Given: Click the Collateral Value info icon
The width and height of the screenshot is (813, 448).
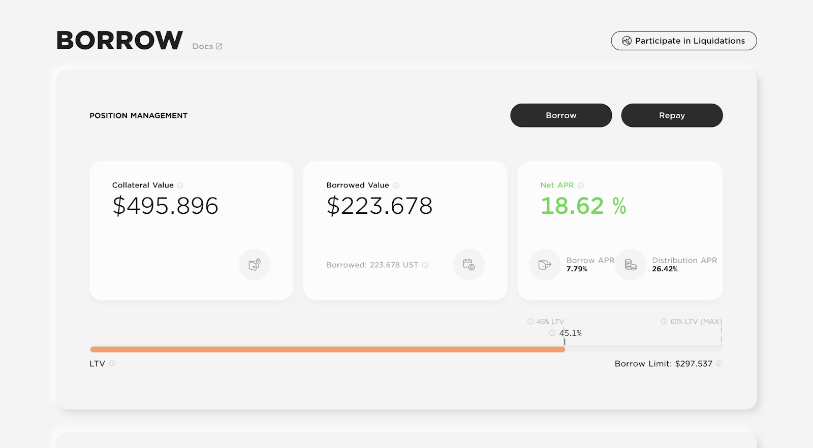Looking at the screenshot, I should [180, 185].
